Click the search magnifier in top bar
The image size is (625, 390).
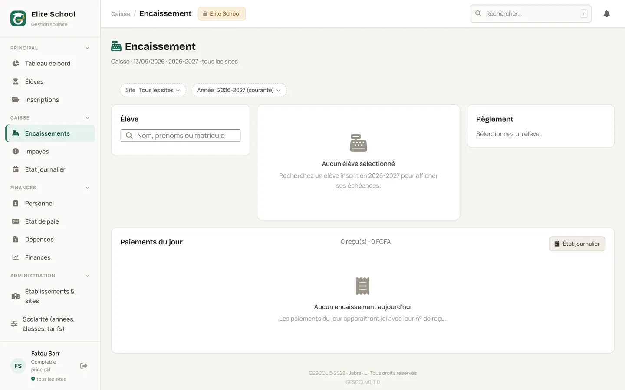coord(478,13)
